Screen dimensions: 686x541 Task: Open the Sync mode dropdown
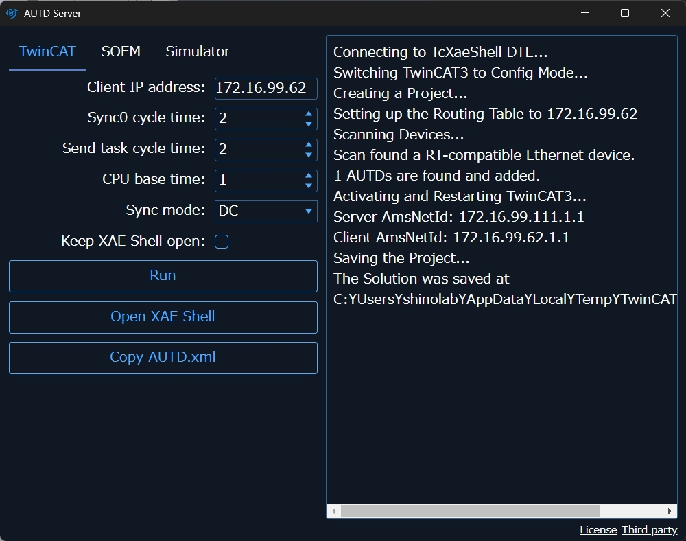265,211
